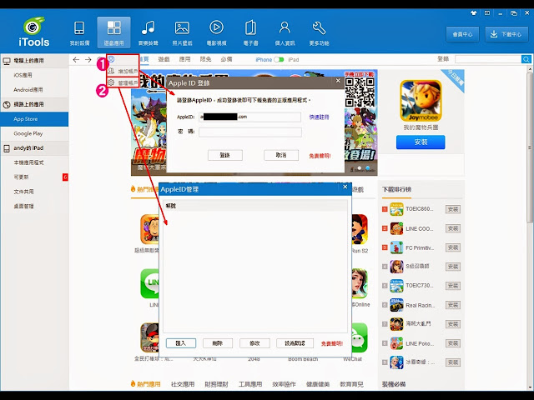
Task: Open the FC Primitiv app icon
Action: point(396,247)
